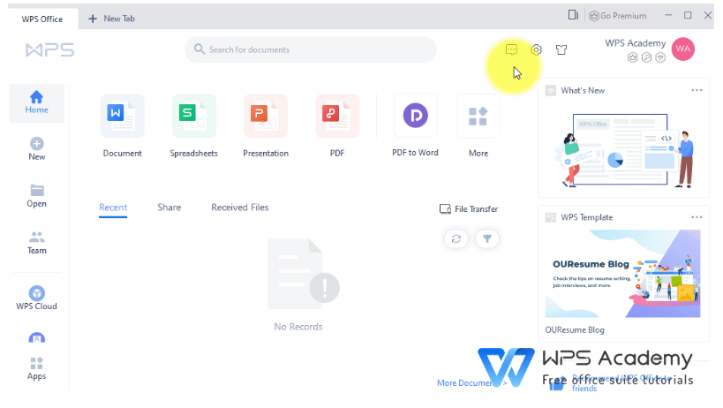Click the purple sidebar icon above Apps
The image size is (723, 408).
pos(36,338)
